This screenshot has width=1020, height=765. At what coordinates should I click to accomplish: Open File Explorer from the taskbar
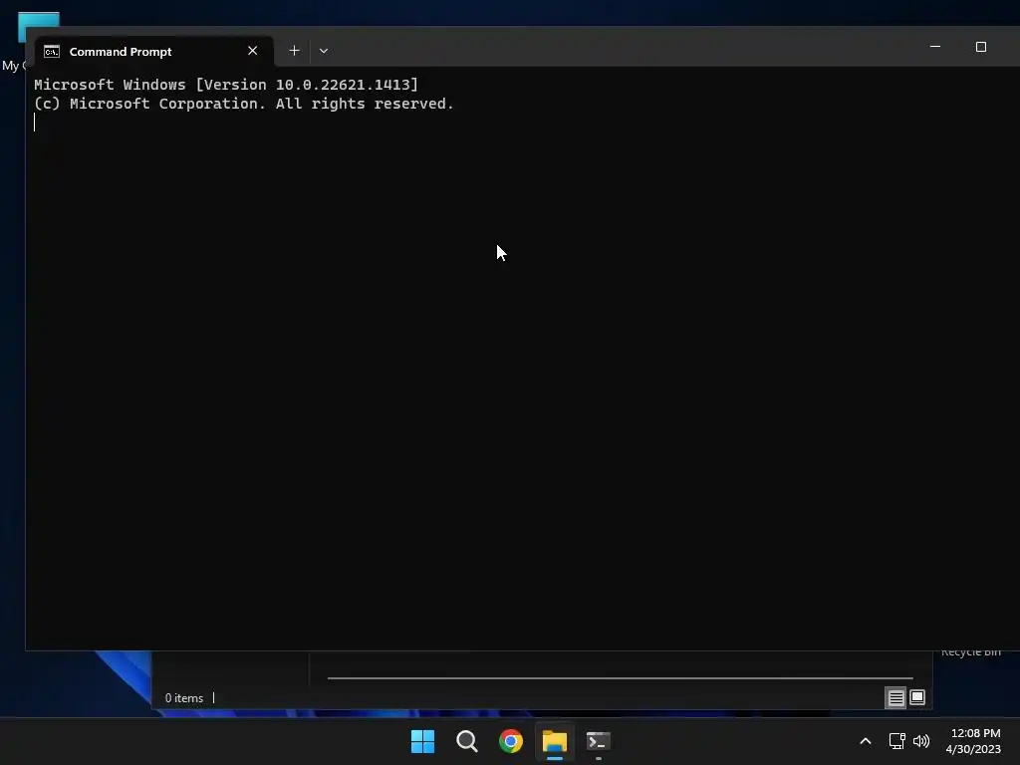[555, 741]
